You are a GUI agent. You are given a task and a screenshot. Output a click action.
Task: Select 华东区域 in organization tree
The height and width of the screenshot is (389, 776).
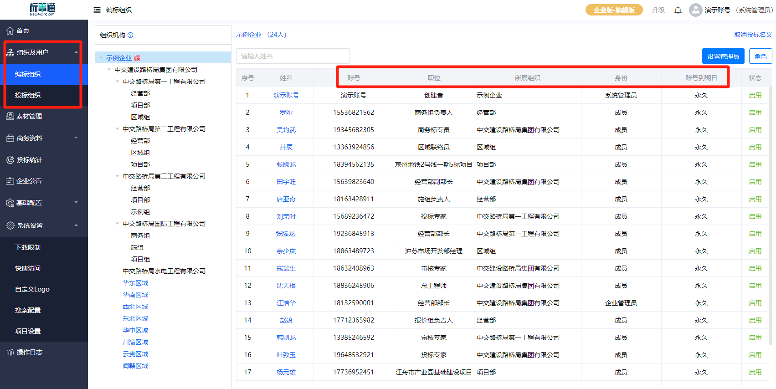[x=135, y=283]
